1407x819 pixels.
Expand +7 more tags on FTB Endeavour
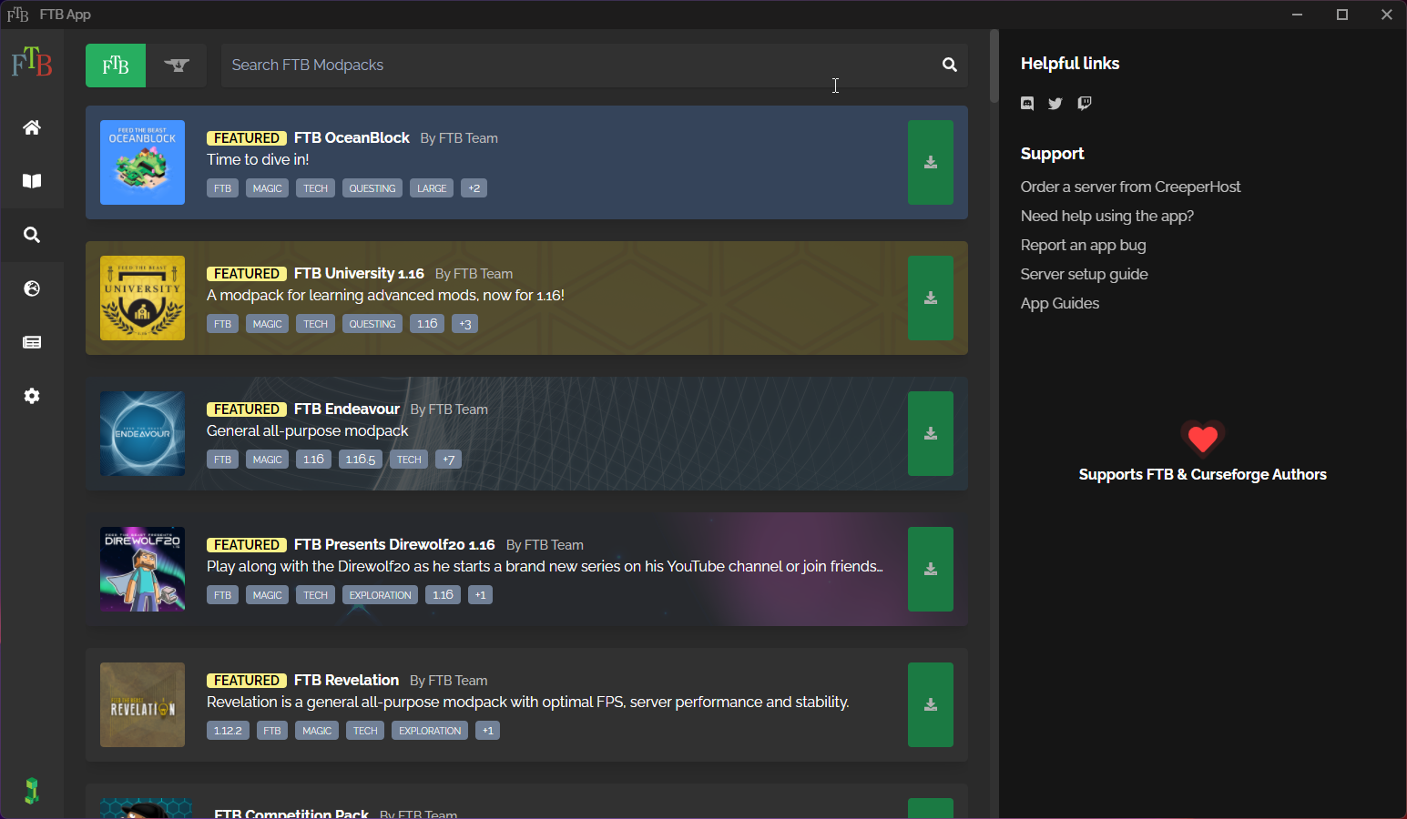pyautogui.click(x=448, y=460)
